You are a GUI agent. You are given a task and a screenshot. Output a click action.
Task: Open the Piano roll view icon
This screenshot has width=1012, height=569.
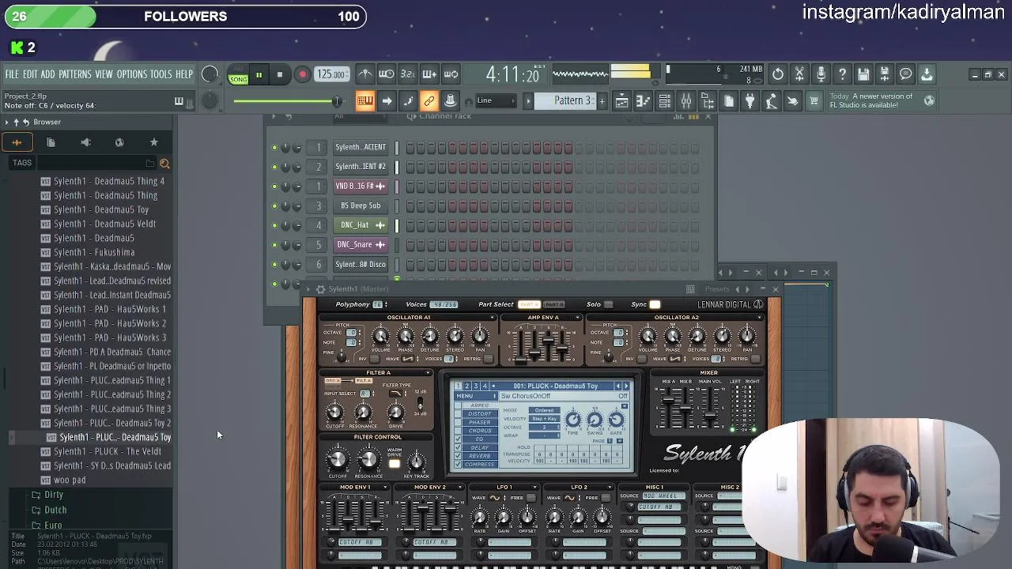644,101
